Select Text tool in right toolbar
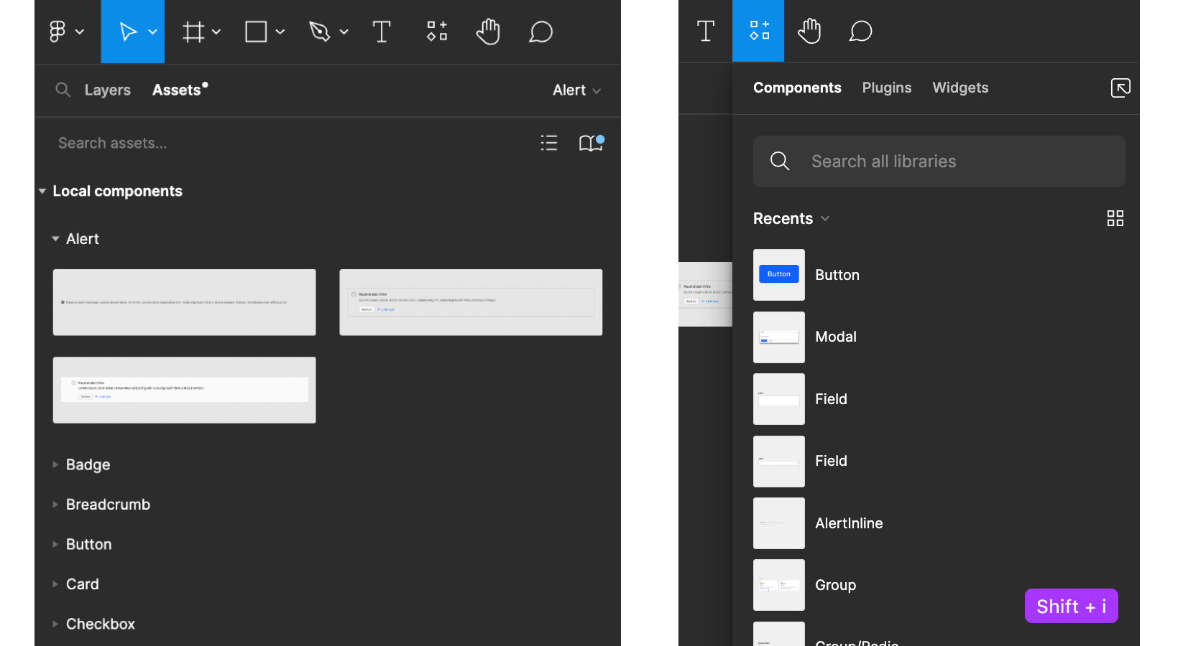1183x646 pixels. tap(706, 31)
